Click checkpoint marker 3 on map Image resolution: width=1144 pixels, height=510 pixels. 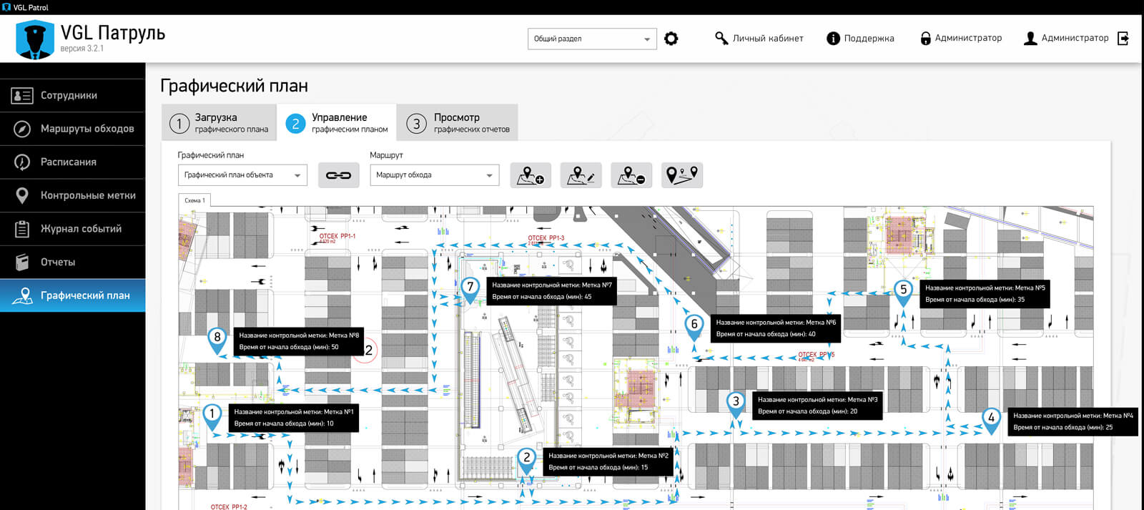click(x=736, y=404)
